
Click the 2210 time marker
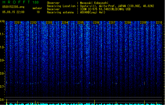point(159,23)
